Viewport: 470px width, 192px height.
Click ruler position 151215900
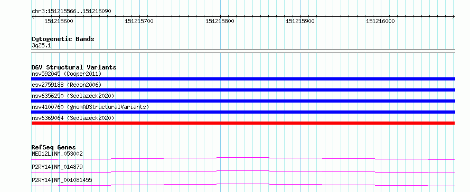tap(300, 21)
